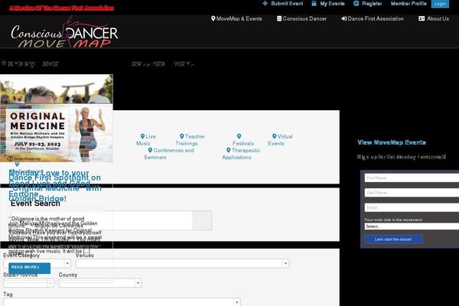Click the READ MORE button
The image size is (459, 306).
(x=29, y=268)
